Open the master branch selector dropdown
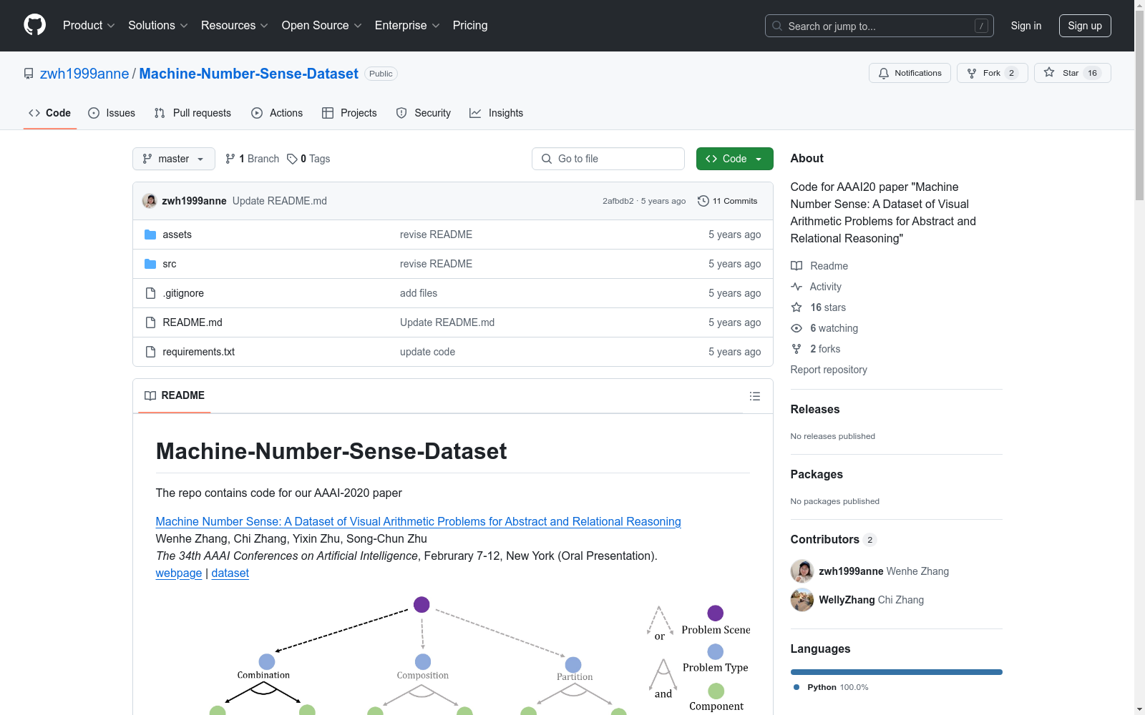 click(x=174, y=159)
